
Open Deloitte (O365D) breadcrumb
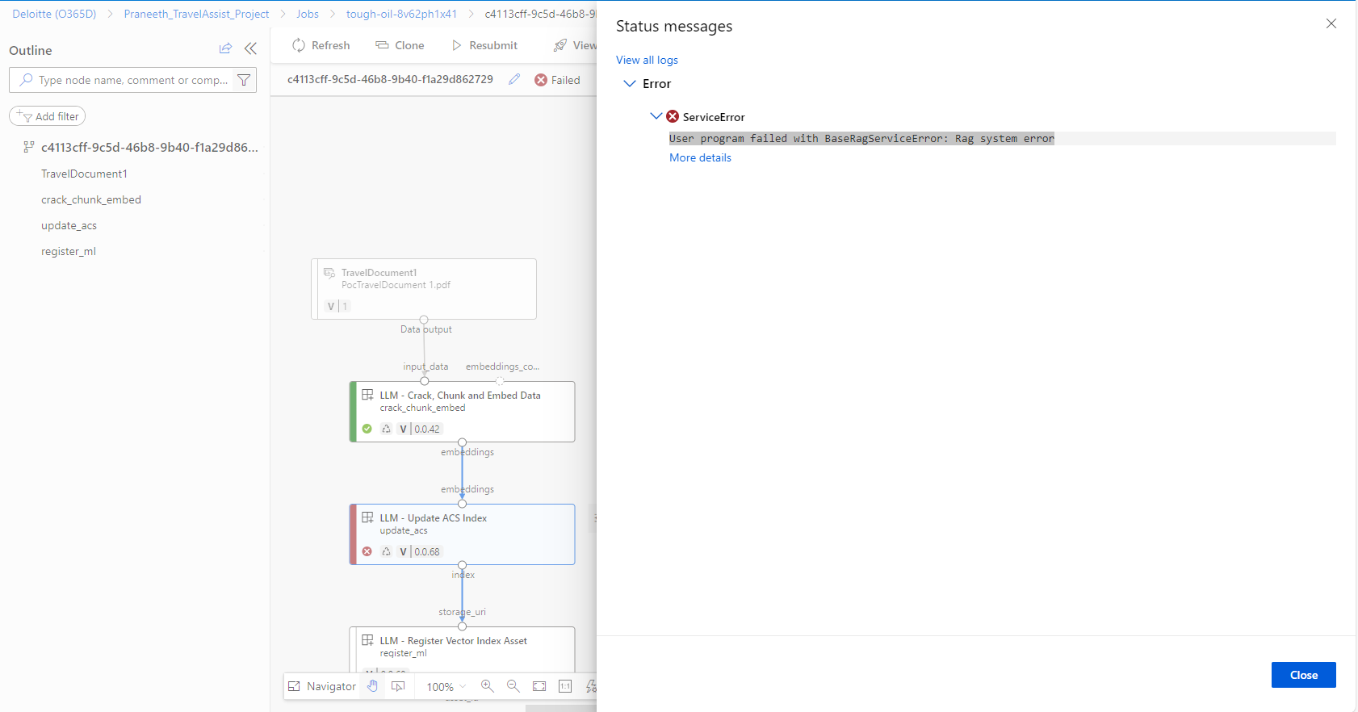(x=54, y=14)
